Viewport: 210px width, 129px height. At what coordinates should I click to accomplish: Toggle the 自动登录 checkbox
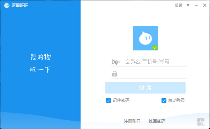click(x=164, y=100)
